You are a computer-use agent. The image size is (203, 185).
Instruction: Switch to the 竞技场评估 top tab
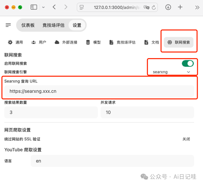click(53, 25)
